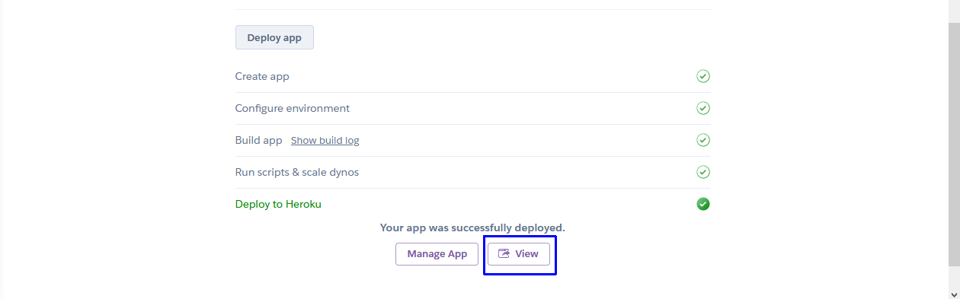Select the Build app step label
This screenshot has height=299, width=960.
coord(259,140)
